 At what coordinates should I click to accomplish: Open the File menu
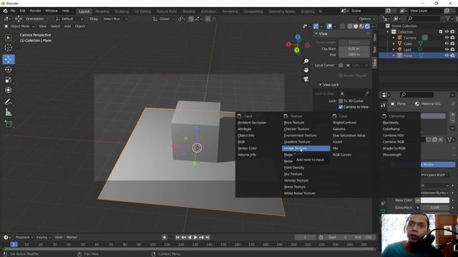coord(13,11)
